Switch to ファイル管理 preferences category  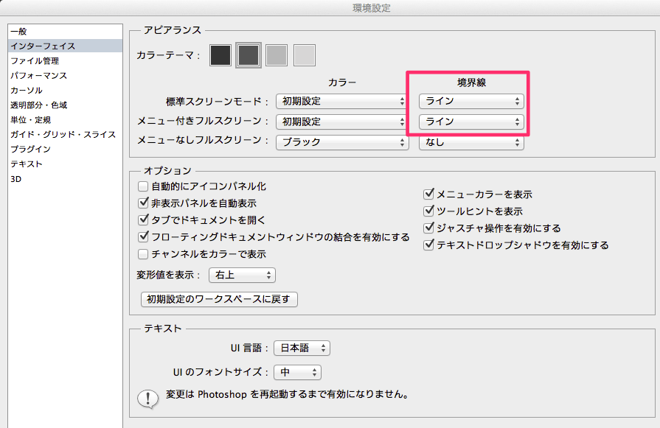pyautogui.click(x=35, y=60)
